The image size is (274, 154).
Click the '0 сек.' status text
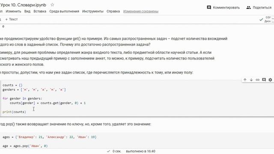point(117,151)
